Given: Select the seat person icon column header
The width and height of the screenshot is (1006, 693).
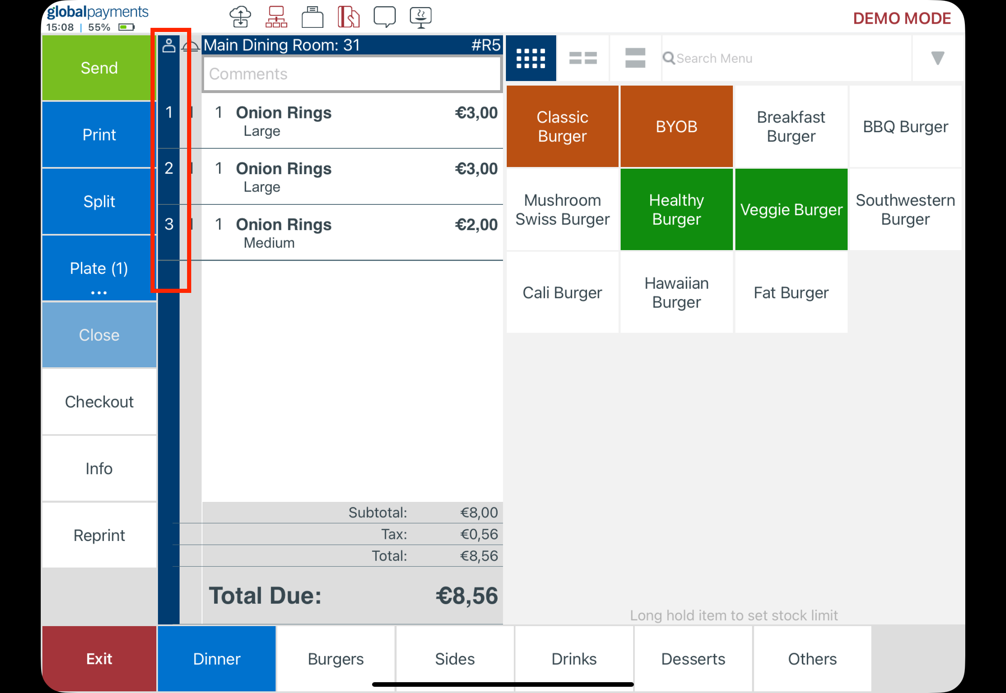Looking at the screenshot, I should (168, 45).
